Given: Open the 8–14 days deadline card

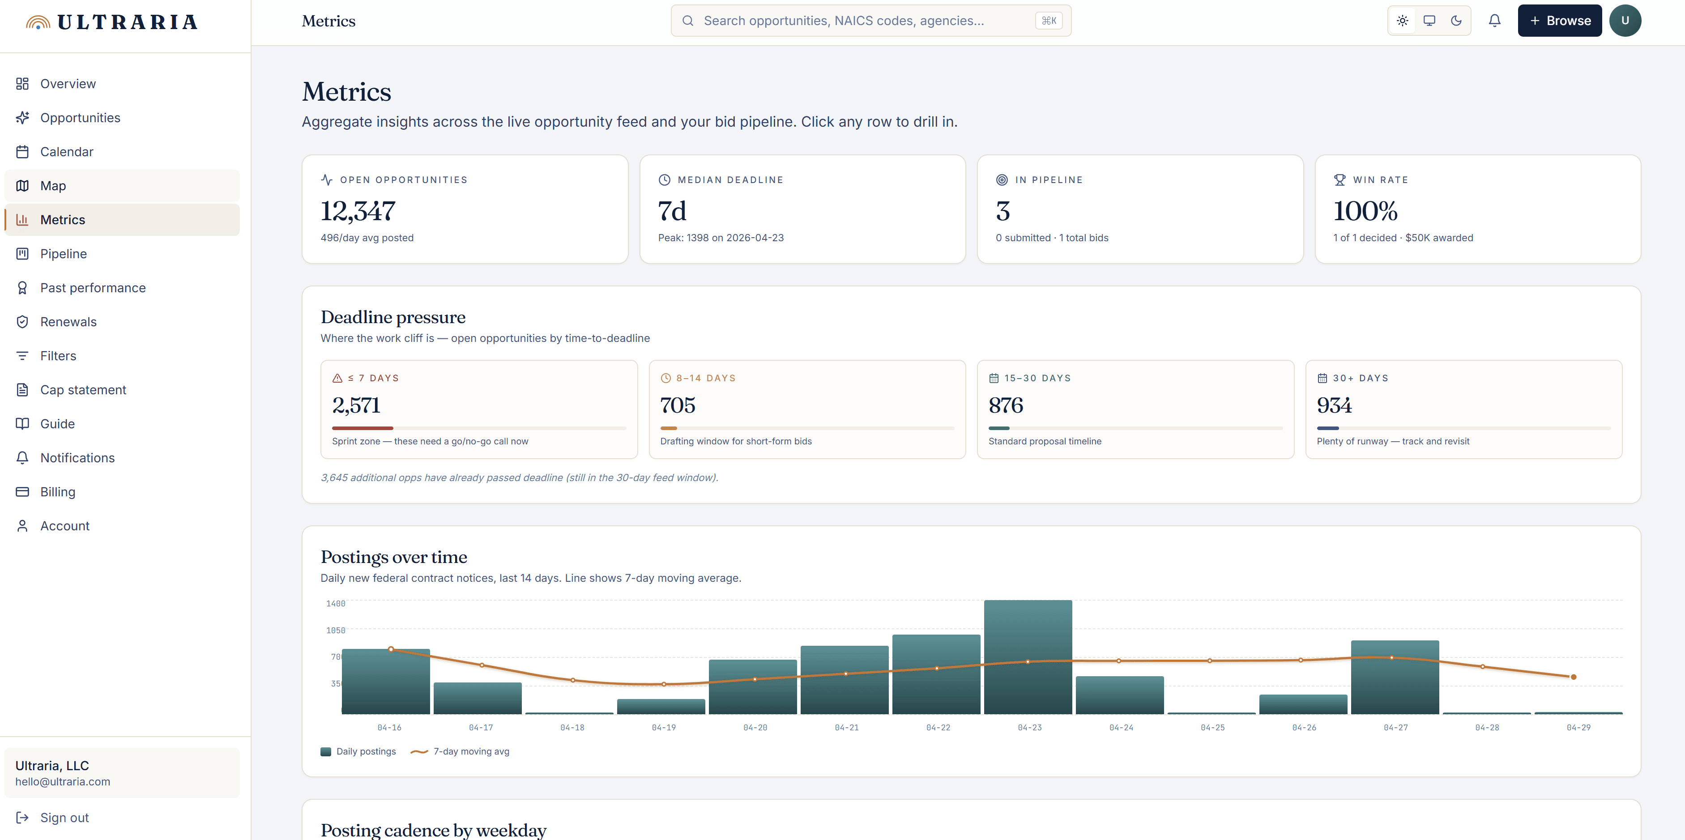Looking at the screenshot, I should tap(807, 409).
